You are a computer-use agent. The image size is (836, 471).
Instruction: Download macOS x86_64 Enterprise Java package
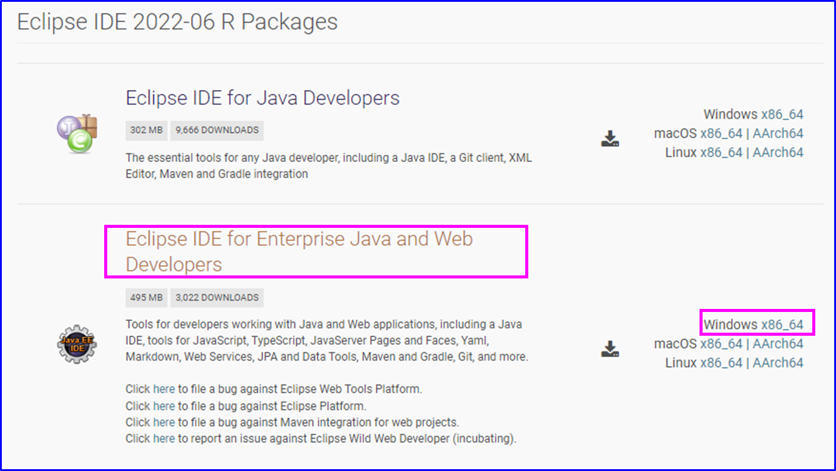pos(721,344)
